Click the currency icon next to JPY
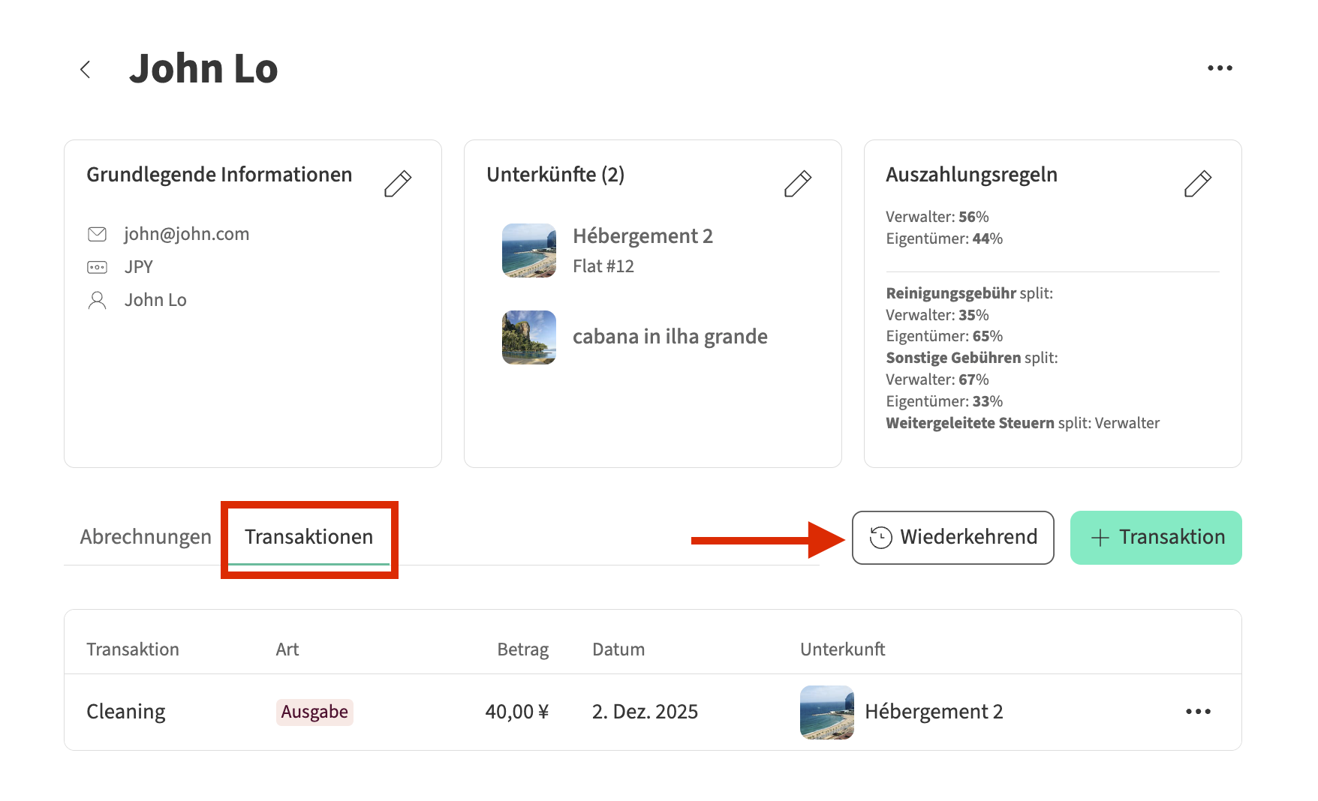The image size is (1318, 801). 98,267
